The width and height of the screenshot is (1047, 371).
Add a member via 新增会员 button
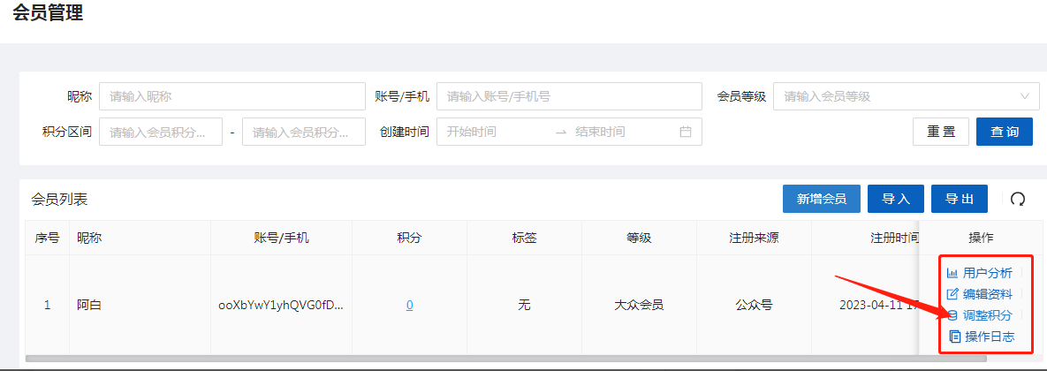821,200
